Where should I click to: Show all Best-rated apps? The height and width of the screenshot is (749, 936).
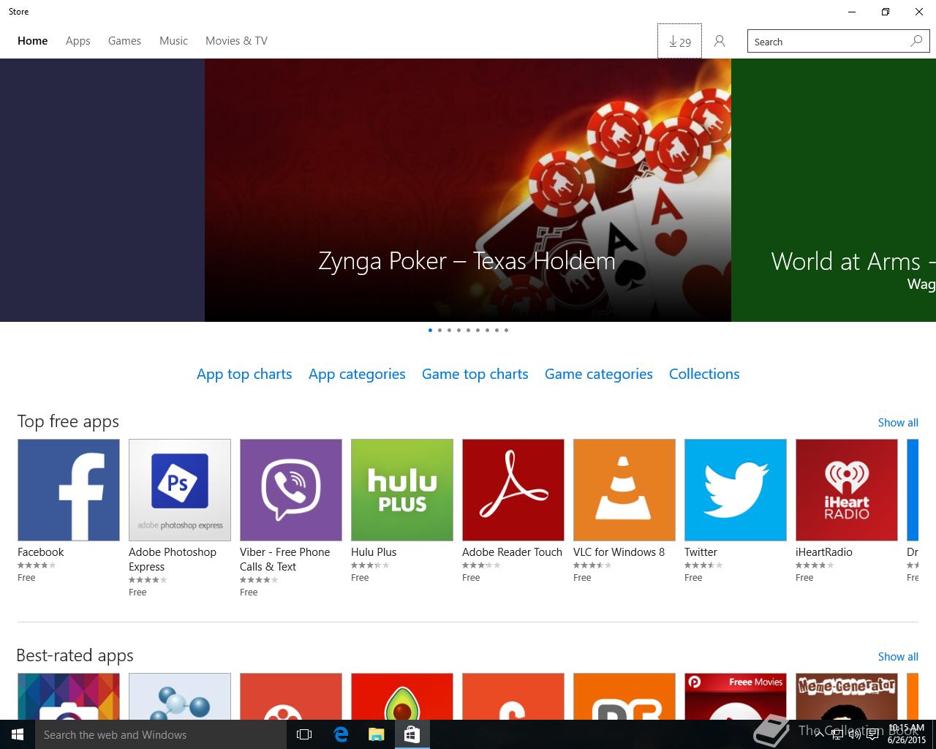(x=898, y=657)
